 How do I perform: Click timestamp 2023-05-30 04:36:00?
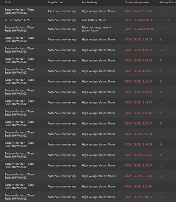tap(139, 20)
